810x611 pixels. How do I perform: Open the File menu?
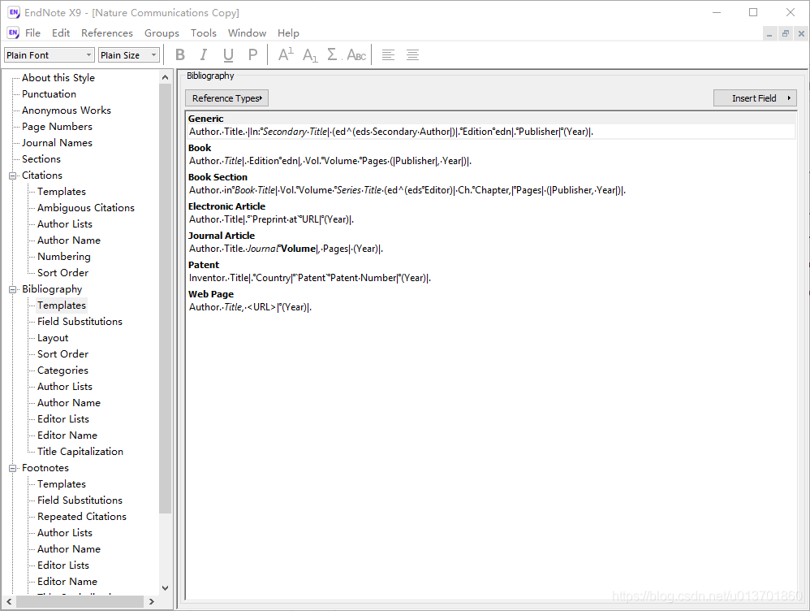click(x=32, y=32)
